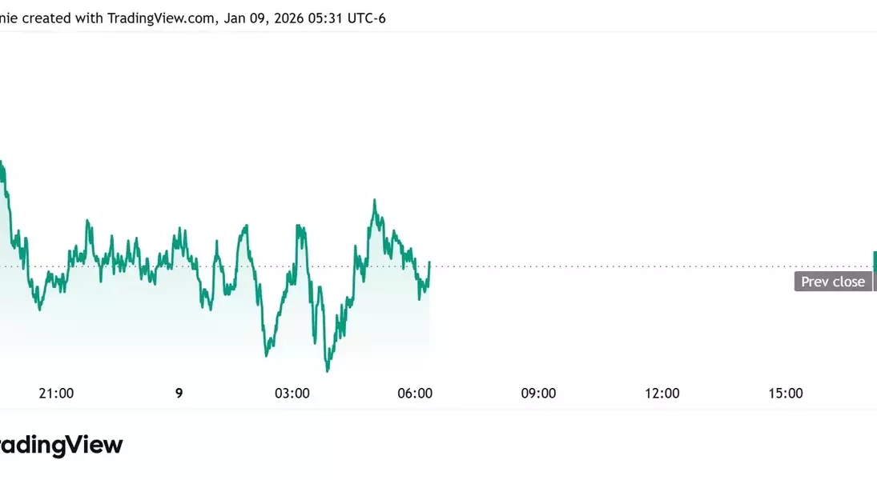Click the high point at the chart's left edge
Image resolution: width=877 pixels, height=480 pixels.
(x=2, y=163)
